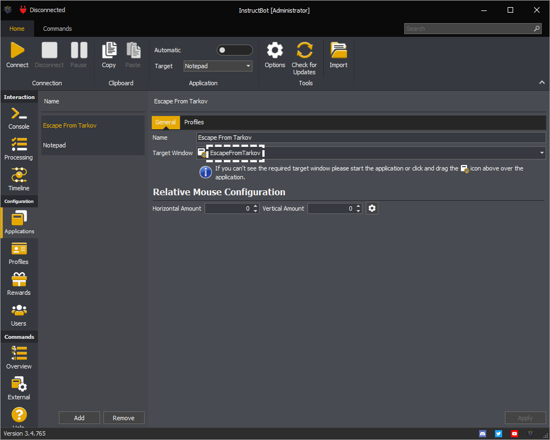The width and height of the screenshot is (550, 440).
Task: Open Users in the sidebar
Action: (19, 316)
